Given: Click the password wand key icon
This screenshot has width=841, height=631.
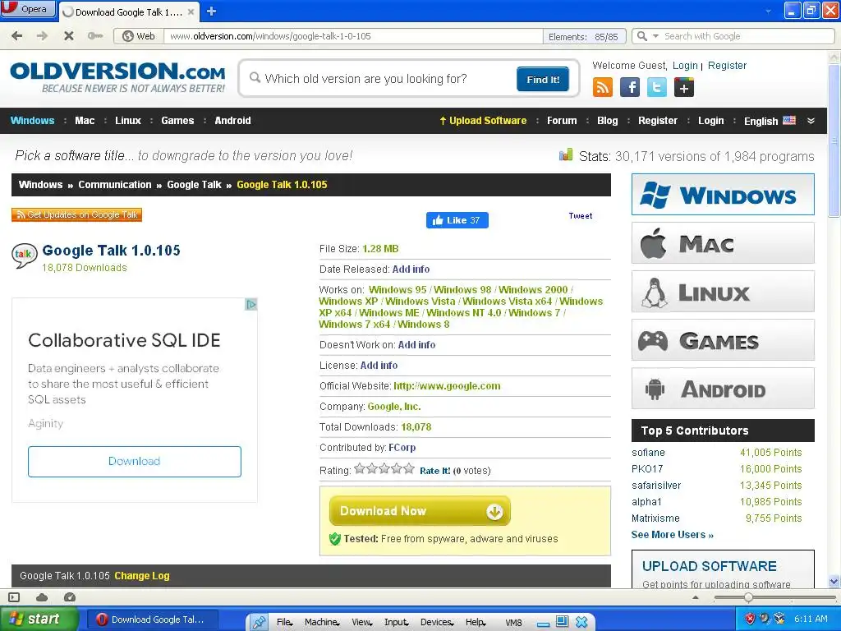Looking at the screenshot, I should [x=95, y=36].
